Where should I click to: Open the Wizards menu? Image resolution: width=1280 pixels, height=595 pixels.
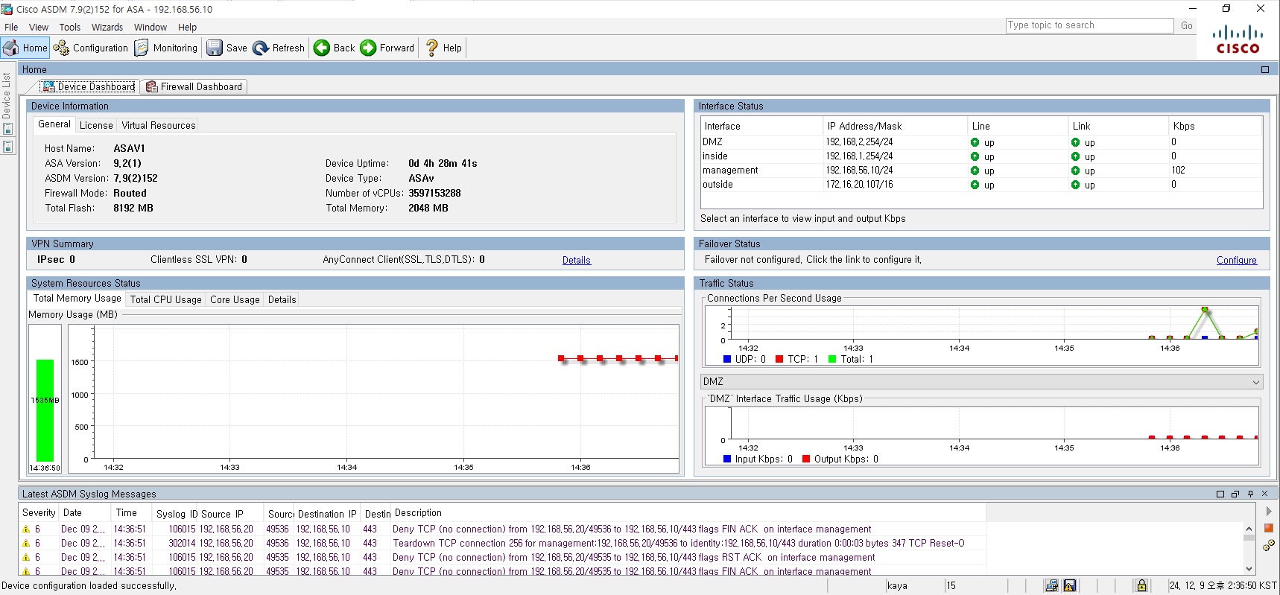(107, 27)
